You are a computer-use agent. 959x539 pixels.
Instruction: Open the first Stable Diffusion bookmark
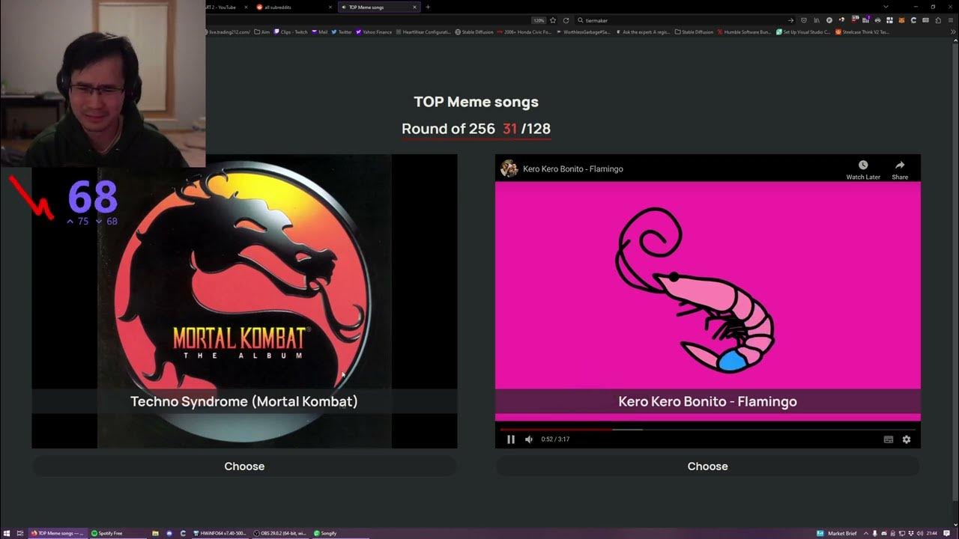point(473,32)
